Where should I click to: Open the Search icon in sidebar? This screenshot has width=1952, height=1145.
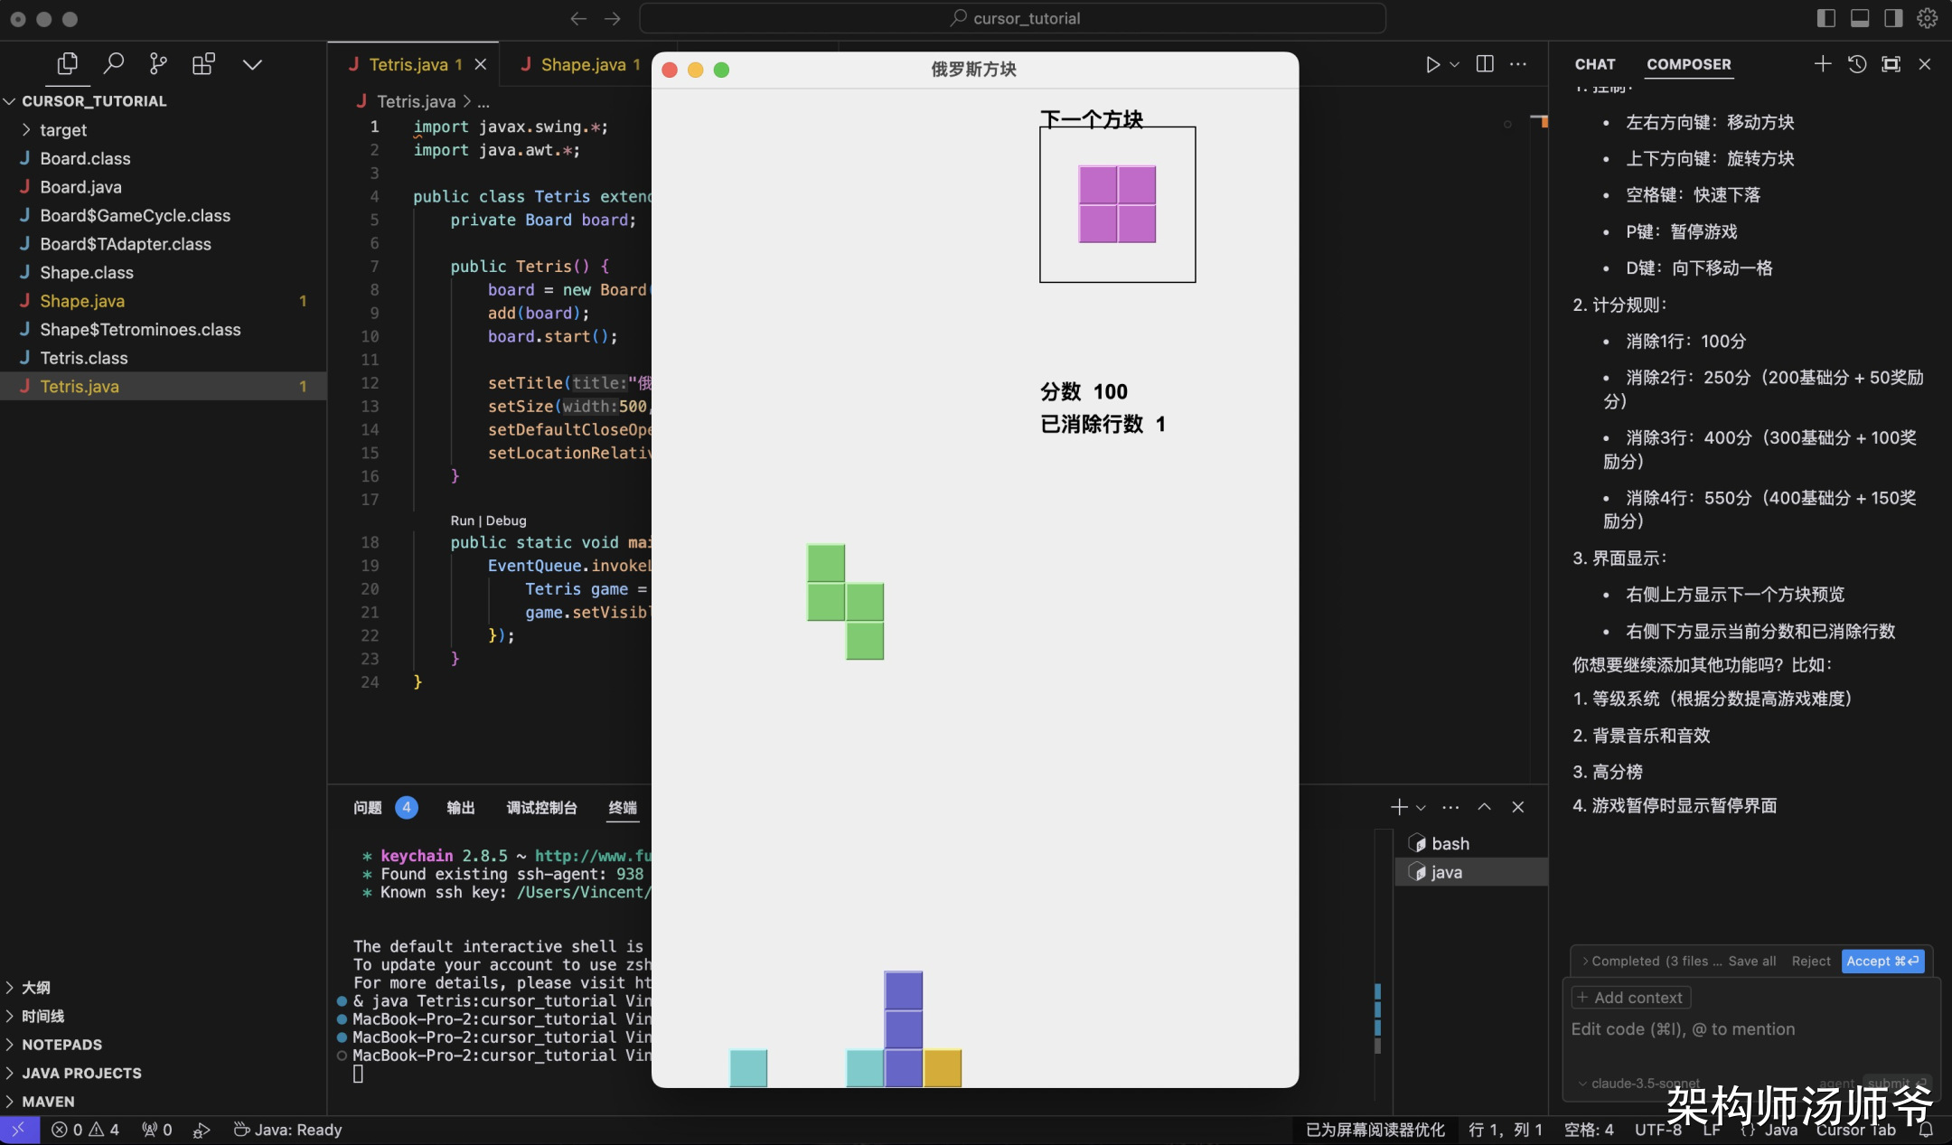point(113,63)
